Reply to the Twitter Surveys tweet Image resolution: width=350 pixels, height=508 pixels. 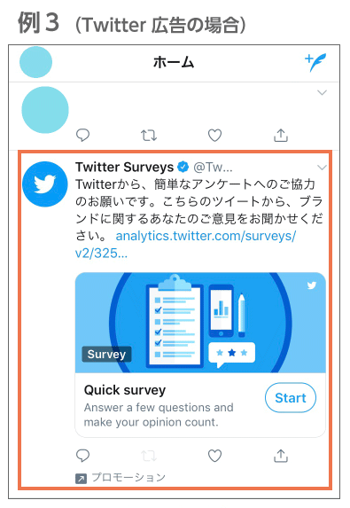coord(82,456)
